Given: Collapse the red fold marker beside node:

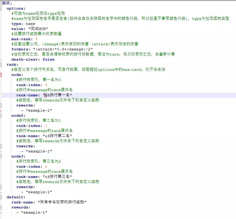Looking at the screenshot, I should tap(1, 75).
